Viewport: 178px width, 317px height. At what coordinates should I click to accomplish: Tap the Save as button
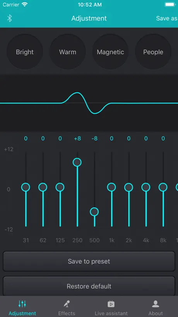click(x=167, y=18)
